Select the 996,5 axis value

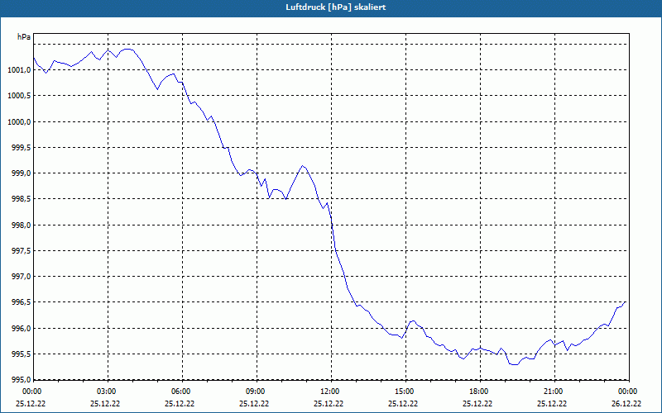click(22, 302)
